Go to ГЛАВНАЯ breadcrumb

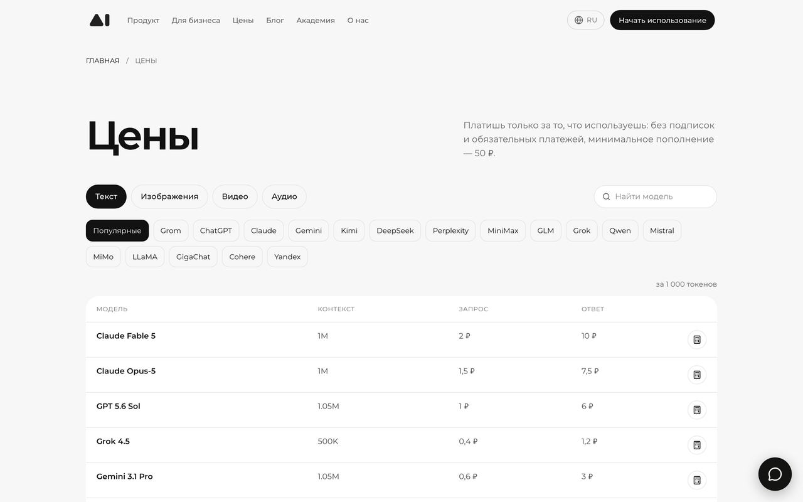point(102,61)
